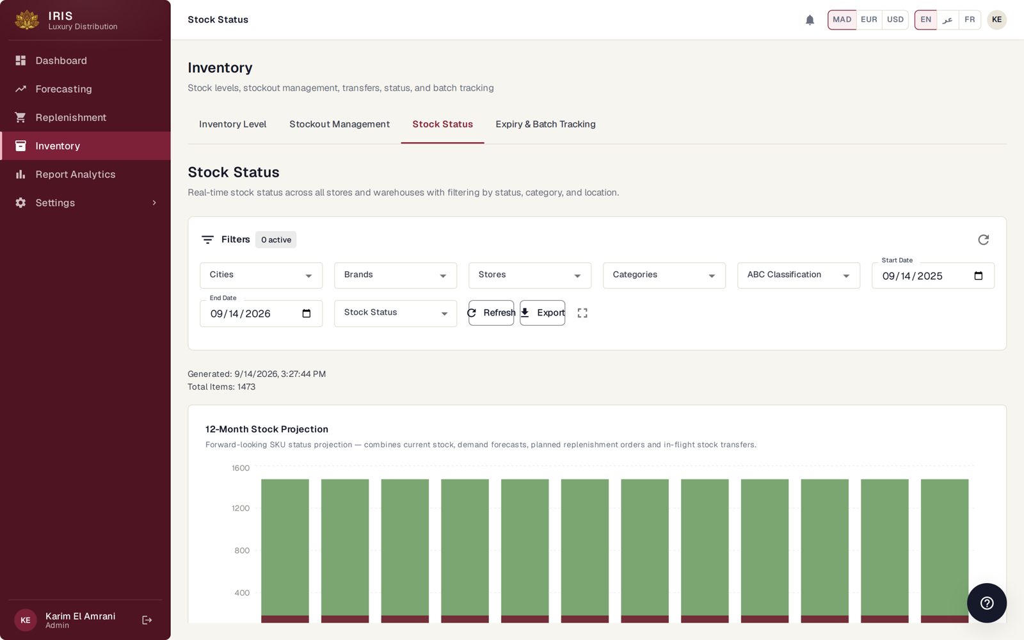Screen dimensions: 1024x640
Task: Set language to EN
Action: coord(926,20)
